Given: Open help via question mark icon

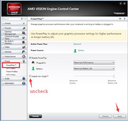Looking at the screenshot, I should pyautogui.click(x=124, y=19).
